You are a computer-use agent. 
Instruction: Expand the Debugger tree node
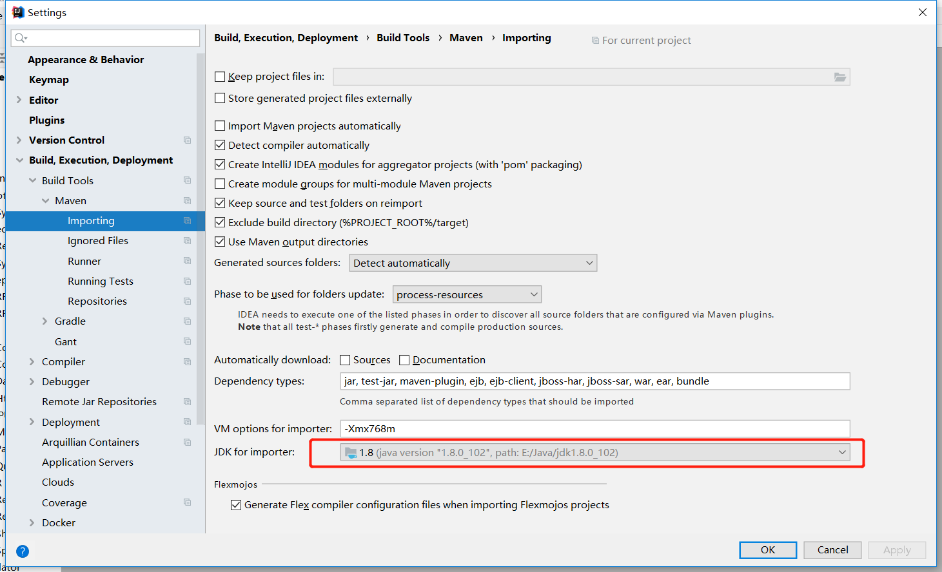pyautogui.click(x=32, y=381)
